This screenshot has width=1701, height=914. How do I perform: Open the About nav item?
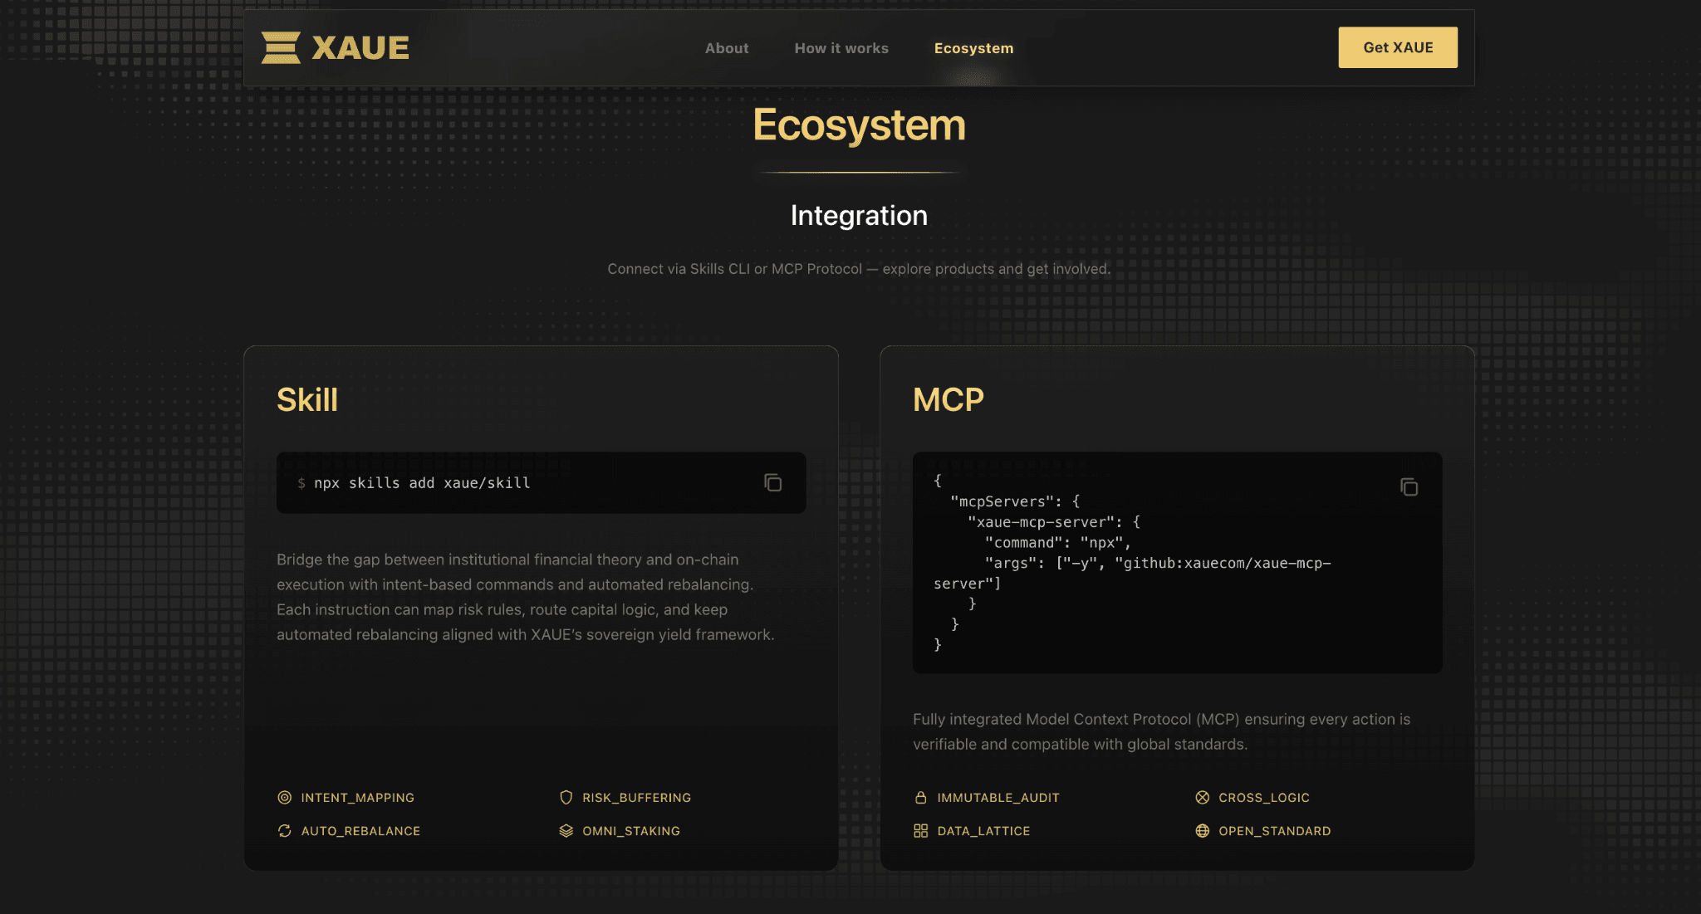(x=727, y=48)
